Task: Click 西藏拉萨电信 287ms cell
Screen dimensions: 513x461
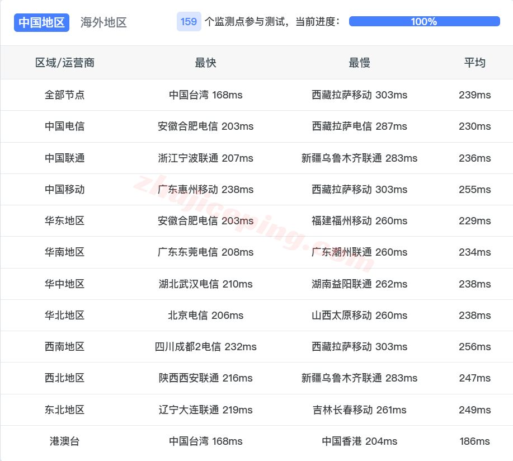Action: point(359,126)
